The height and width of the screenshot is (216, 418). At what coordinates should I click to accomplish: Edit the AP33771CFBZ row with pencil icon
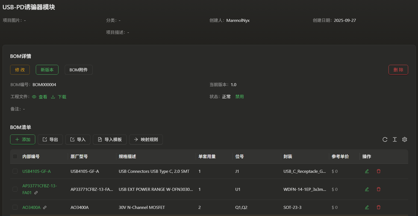coord(367,189)
